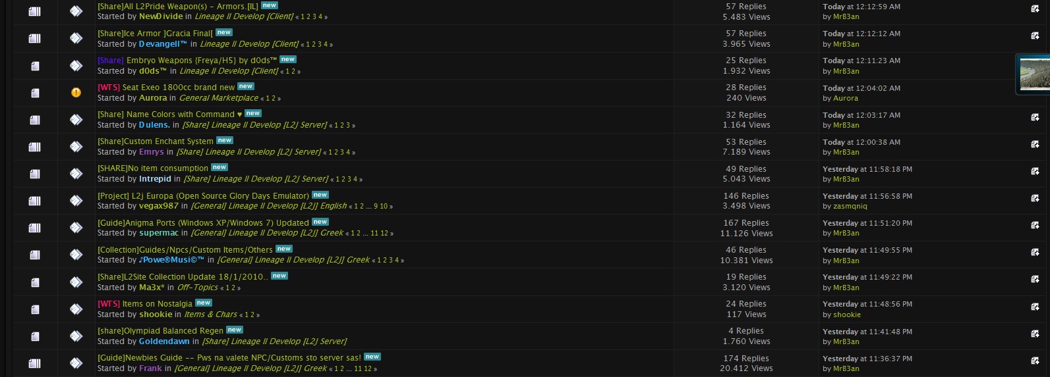1050x377 pixels.
Task: Click topic-type icon next to Embryo Weapons thread
Action: click(x=76, y=66)
